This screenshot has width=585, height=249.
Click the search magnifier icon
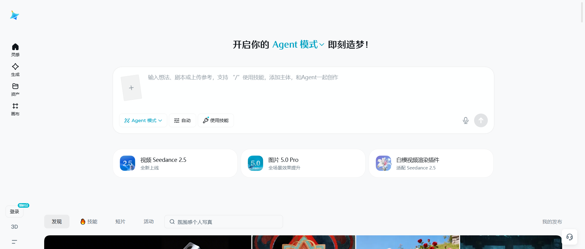click(172, 222)
